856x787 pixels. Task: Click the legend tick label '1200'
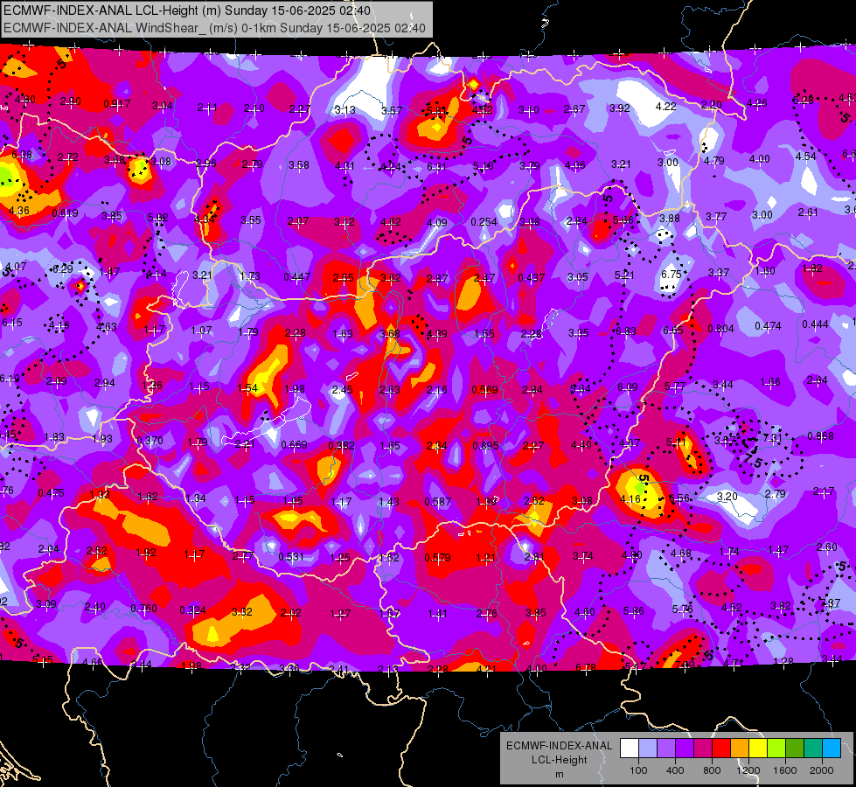[748, 770]
